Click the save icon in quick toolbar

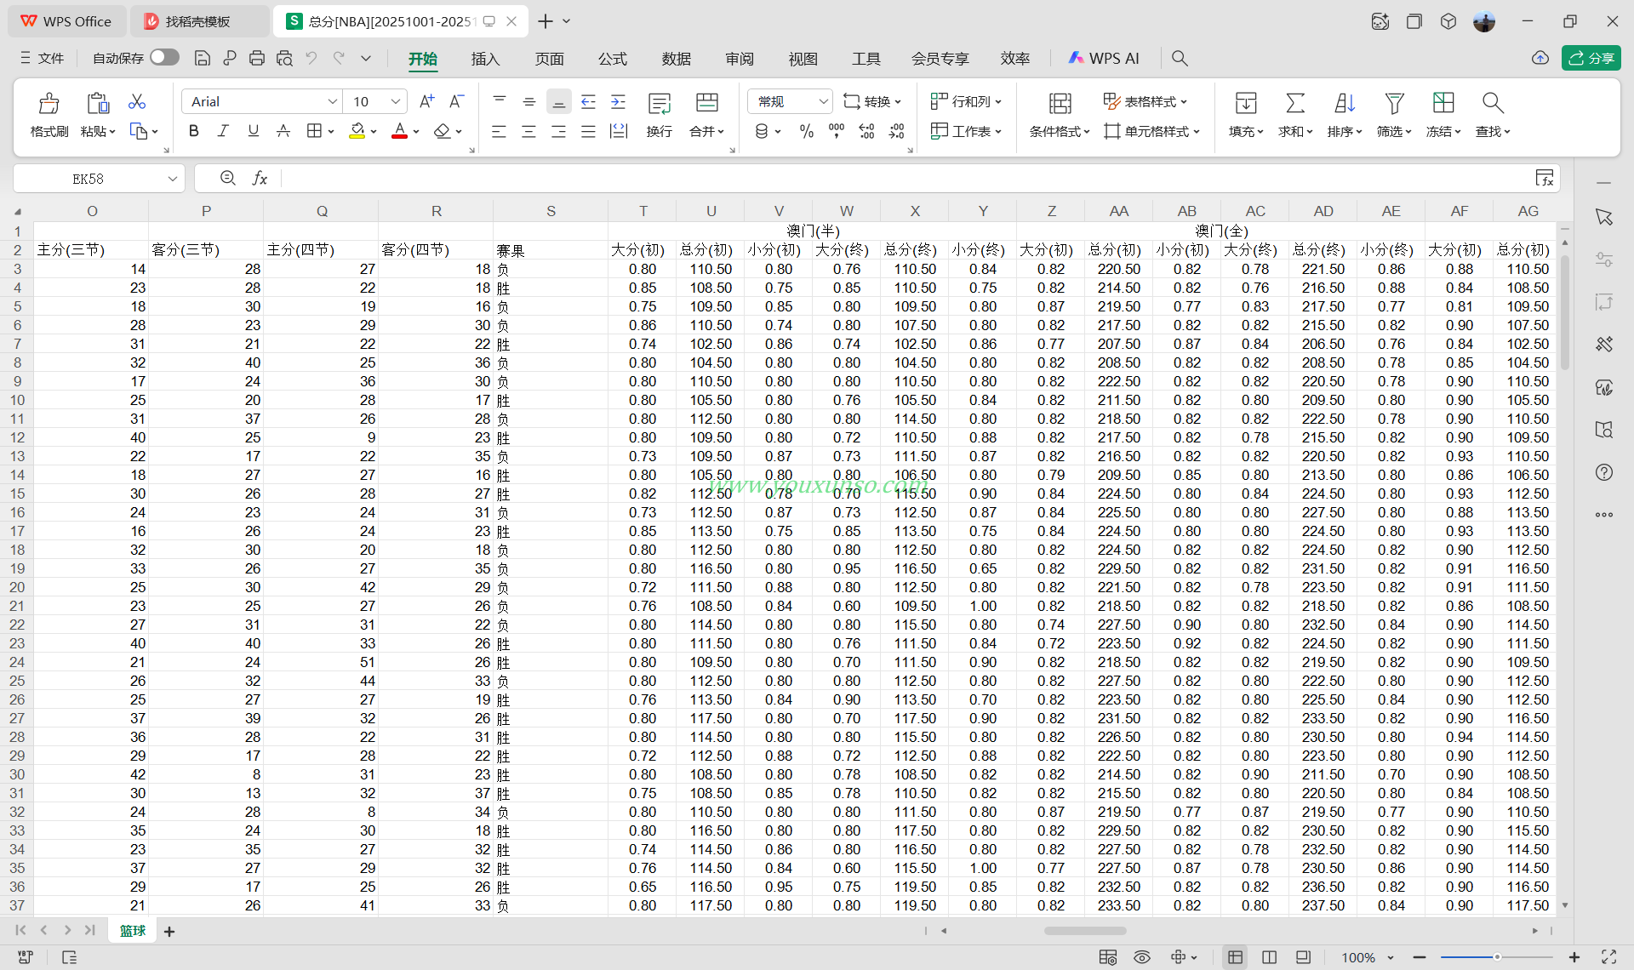[203, 58]
